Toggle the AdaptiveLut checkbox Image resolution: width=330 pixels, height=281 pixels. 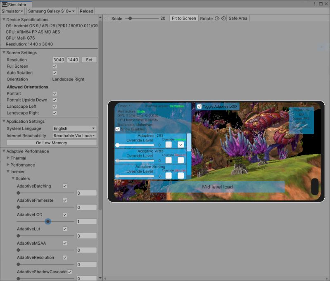(65, 229)
